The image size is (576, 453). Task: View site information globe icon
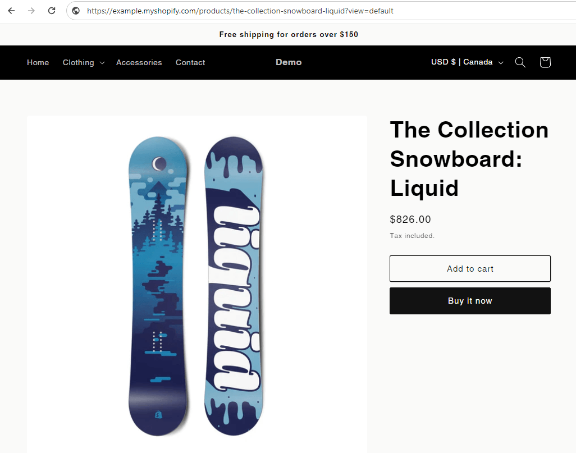pos(76,11)
